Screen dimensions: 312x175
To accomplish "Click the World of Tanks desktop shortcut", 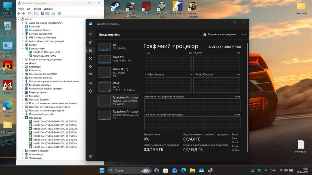I will click(x=162, y=10).
